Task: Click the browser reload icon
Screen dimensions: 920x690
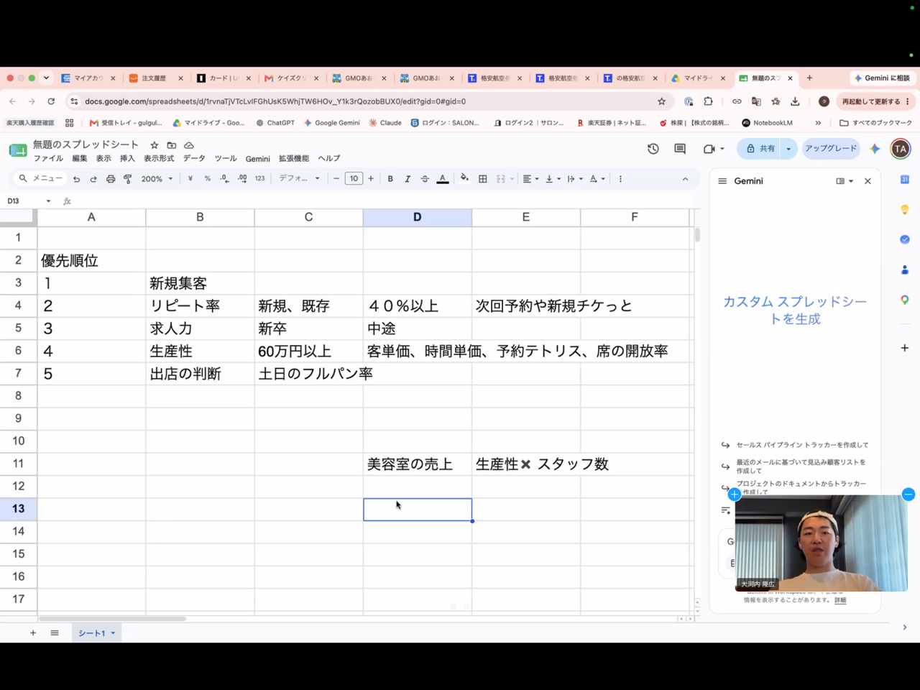Action: pos(51,101)
